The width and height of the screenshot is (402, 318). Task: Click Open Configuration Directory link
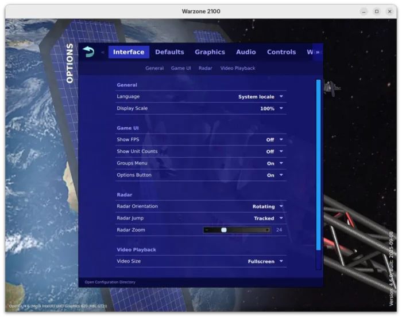tap(110, 282)
